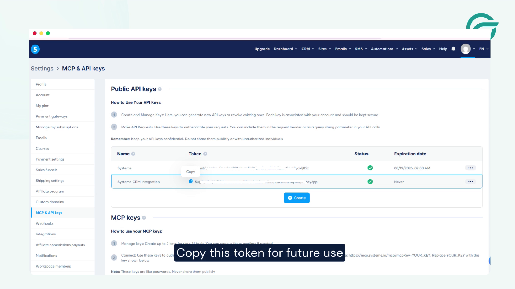
Task: Expand the Assets dropdown menu
Action: pos(410,49)
